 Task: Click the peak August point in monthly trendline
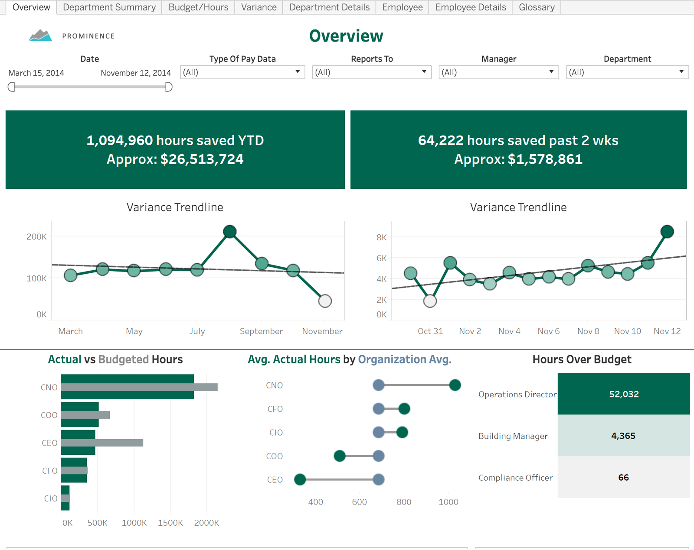click(x=229, y=232)
